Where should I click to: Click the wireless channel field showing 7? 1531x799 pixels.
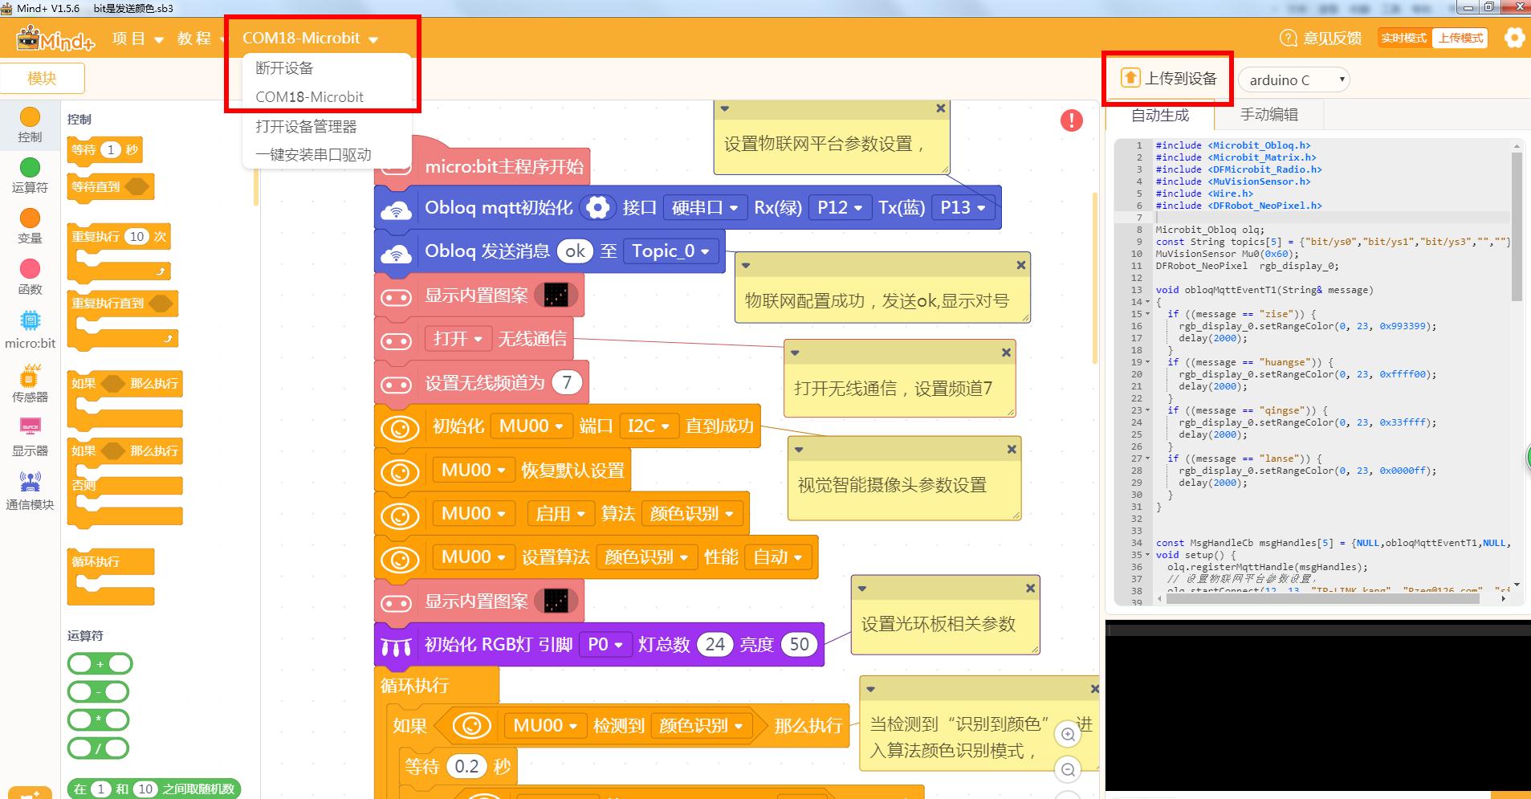(x=567, y=383)
